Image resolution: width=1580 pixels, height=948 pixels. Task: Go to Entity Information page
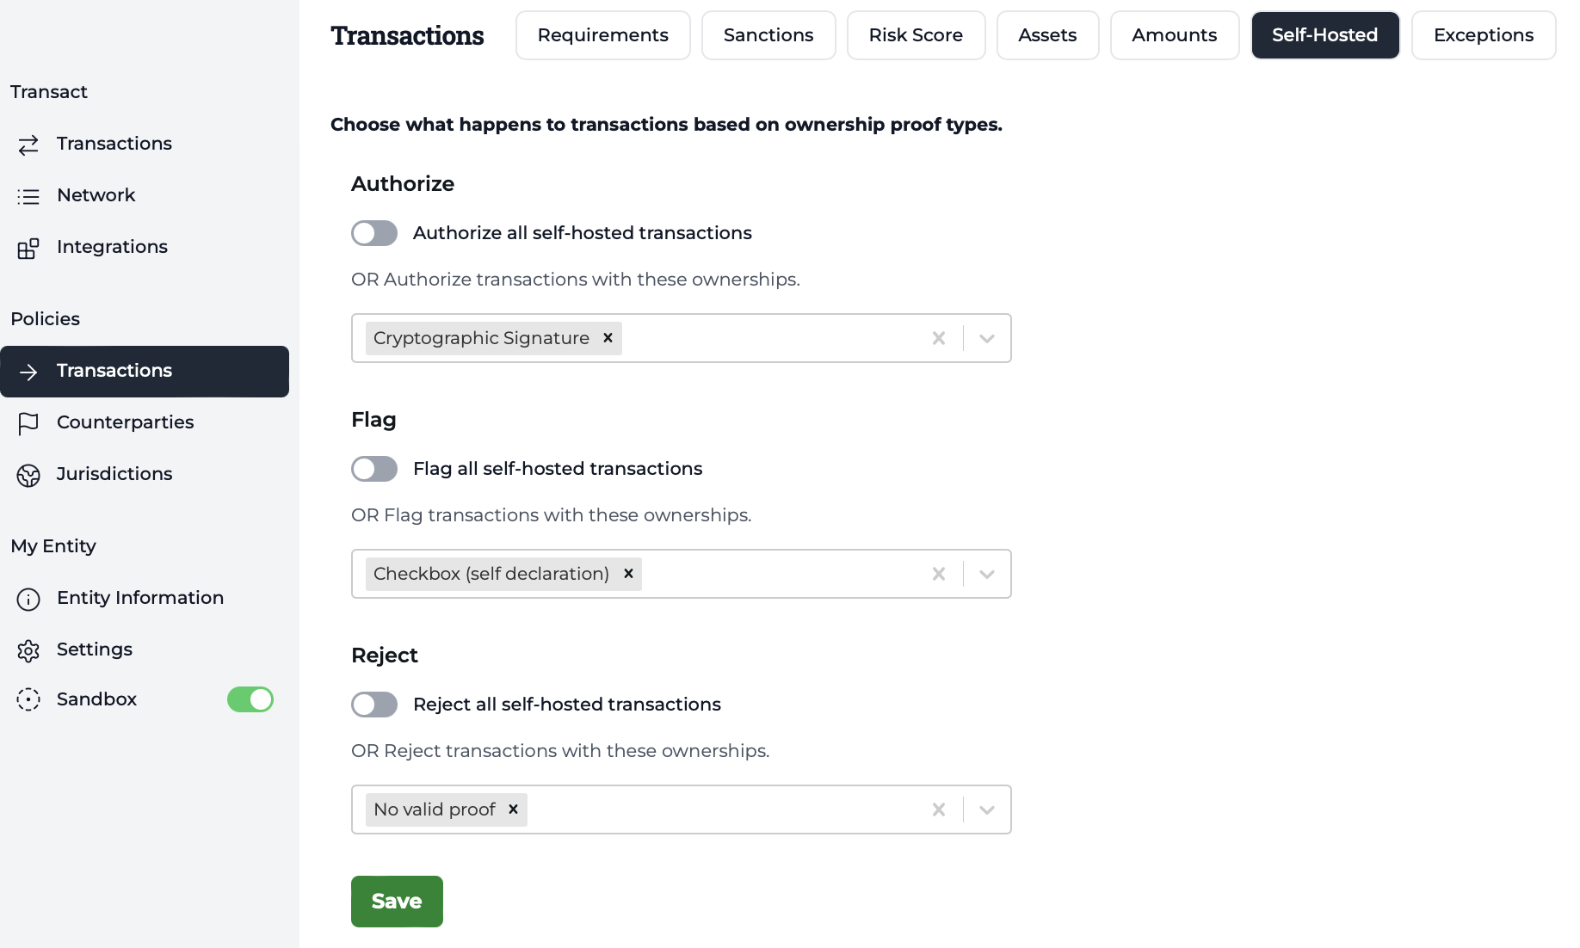[145, 599]
